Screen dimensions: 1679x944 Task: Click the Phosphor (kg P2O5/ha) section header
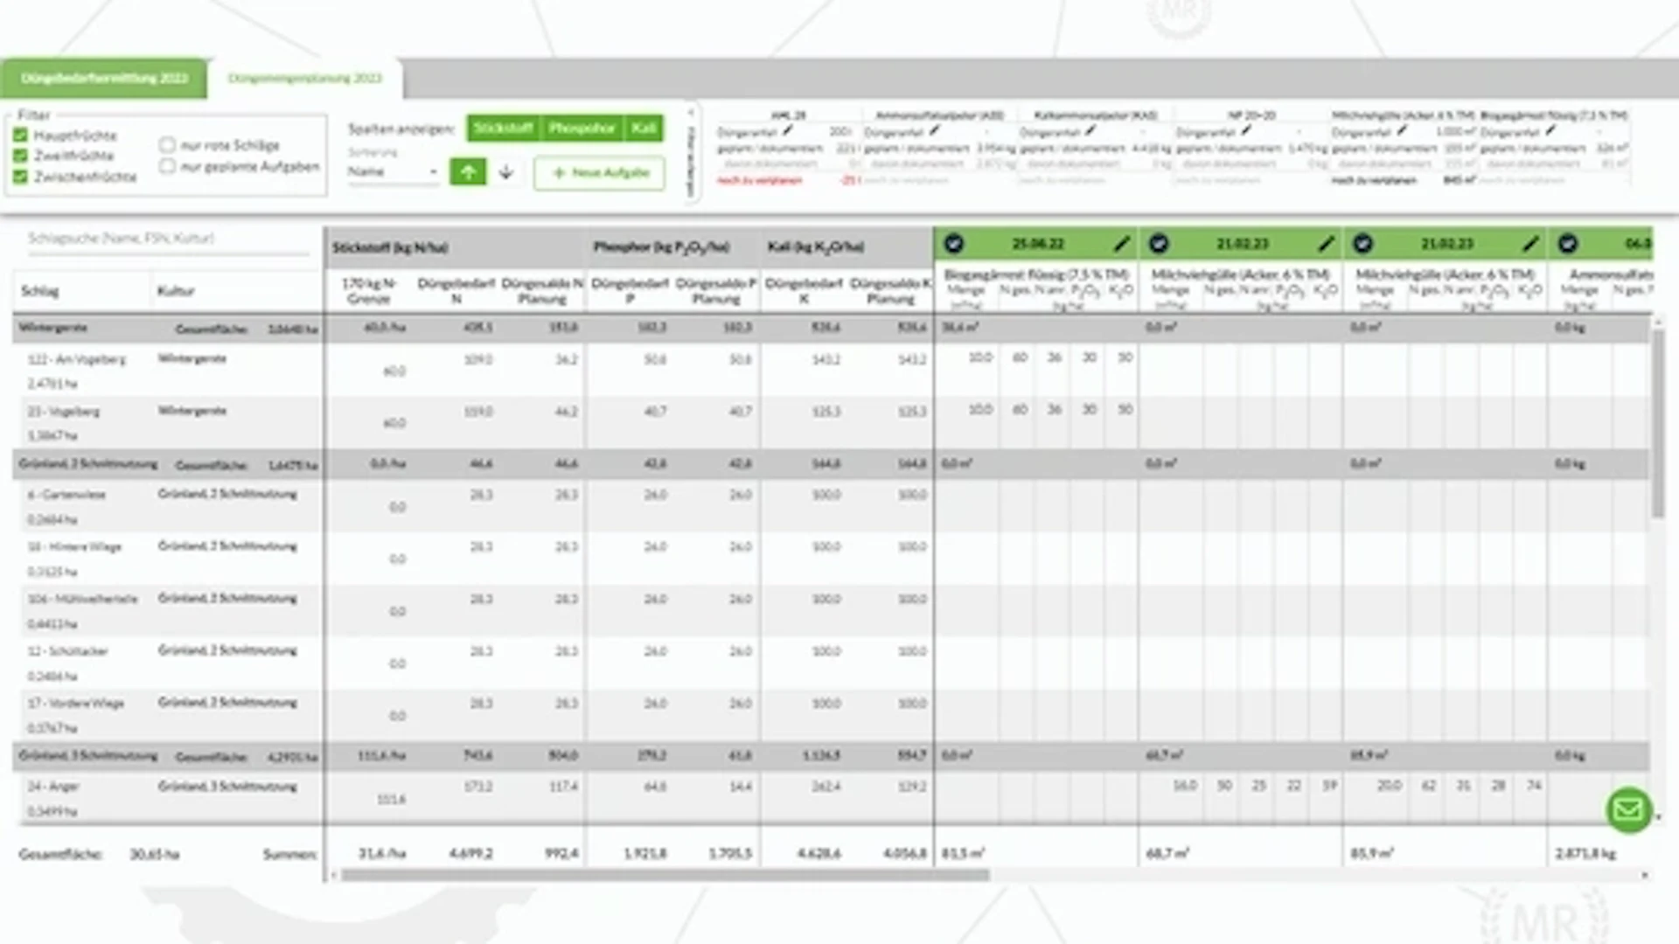(661, 247)
